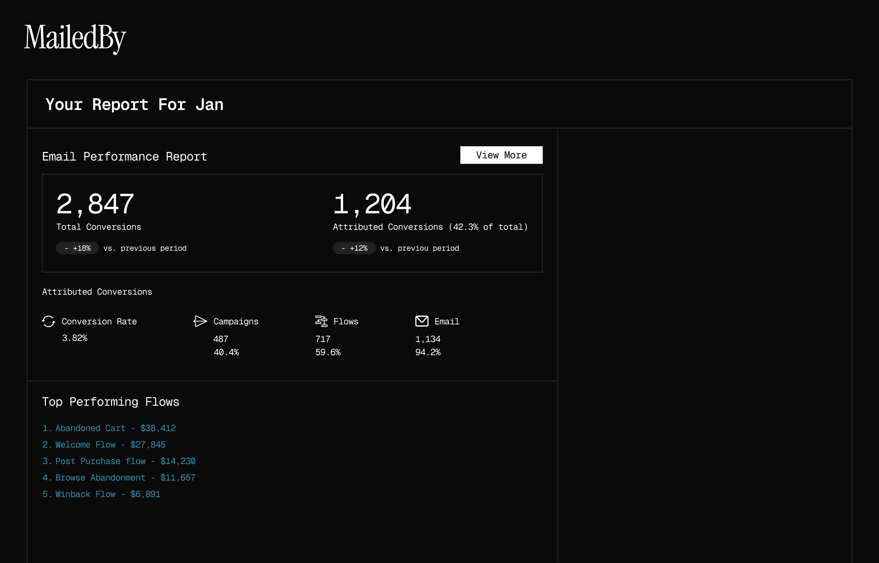Click the Email Performance Report title
Viewport: 879px width, 563px height.
(x=124, y=156)
